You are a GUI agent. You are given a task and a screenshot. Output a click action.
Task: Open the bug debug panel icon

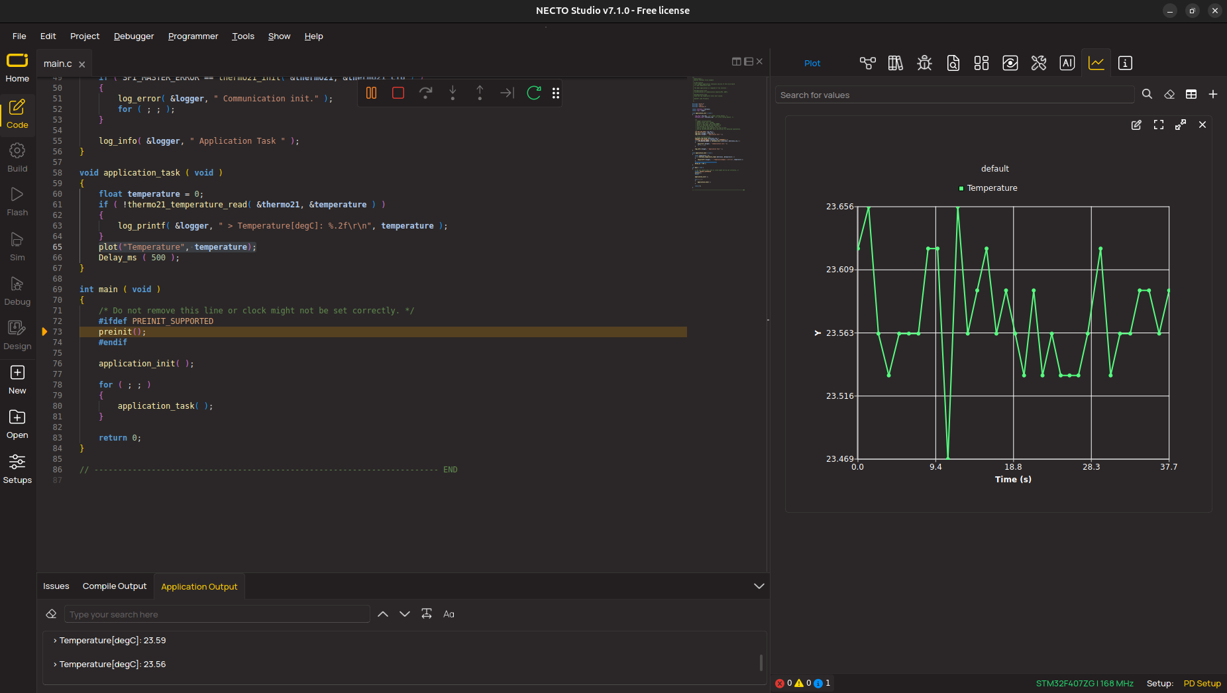[x=924, y=63]
